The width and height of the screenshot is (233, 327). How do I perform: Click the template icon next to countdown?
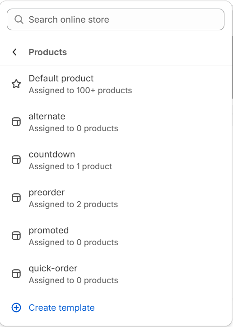pyautogui.click(x=16, y=160)
